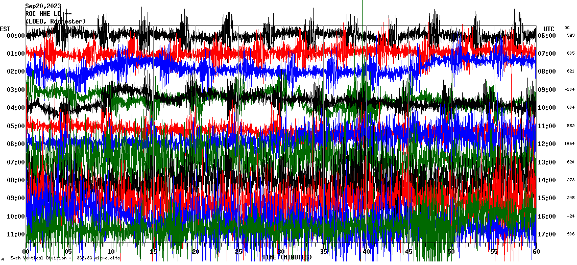Click the UTC axis heading
Viewport: 577px width, 265px height.
pyautogui.click(x=549, y=29)
